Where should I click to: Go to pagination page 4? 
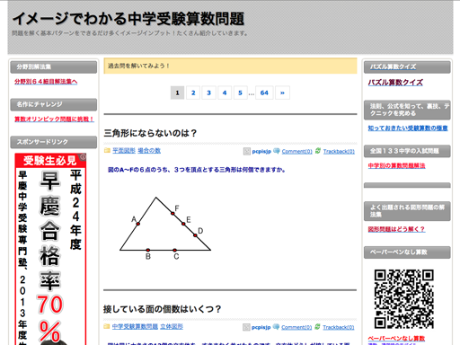(x=225, y=93)
